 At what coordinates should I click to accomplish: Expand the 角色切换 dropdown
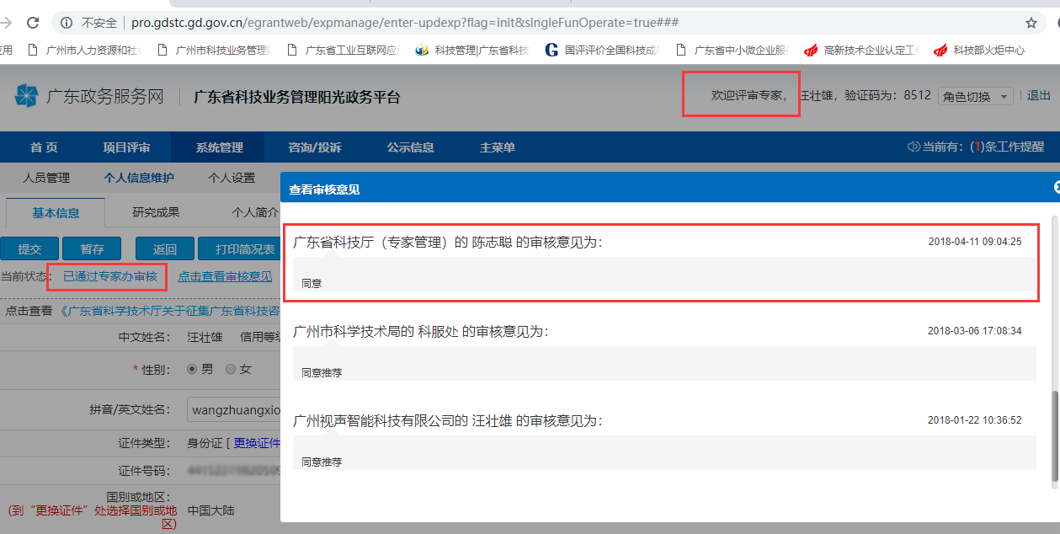click(x=975, y=96)
